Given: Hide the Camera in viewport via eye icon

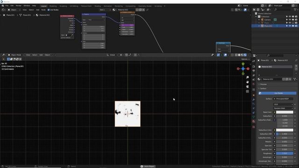Looking at the screenshot, I should pyautogui.click(x=290, y=20).
